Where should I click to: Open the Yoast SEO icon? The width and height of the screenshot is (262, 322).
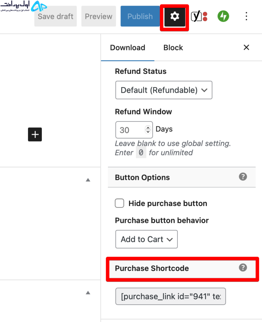[199, 16]
